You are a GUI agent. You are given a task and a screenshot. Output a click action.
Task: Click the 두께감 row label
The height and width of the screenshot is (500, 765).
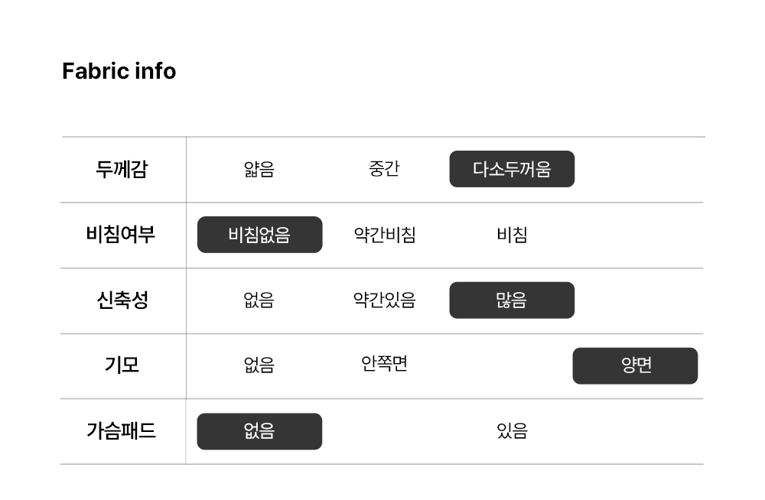pyautogui.click(x=122, y=169)
